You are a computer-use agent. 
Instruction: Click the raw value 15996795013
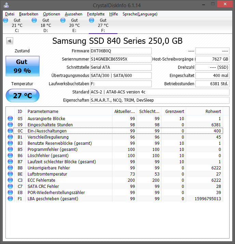click(x=208, y=199)
